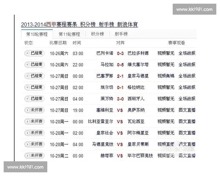Click the 0-3 score of 巴列卡诺 match
220x176 pixels.
click(120, 53)
